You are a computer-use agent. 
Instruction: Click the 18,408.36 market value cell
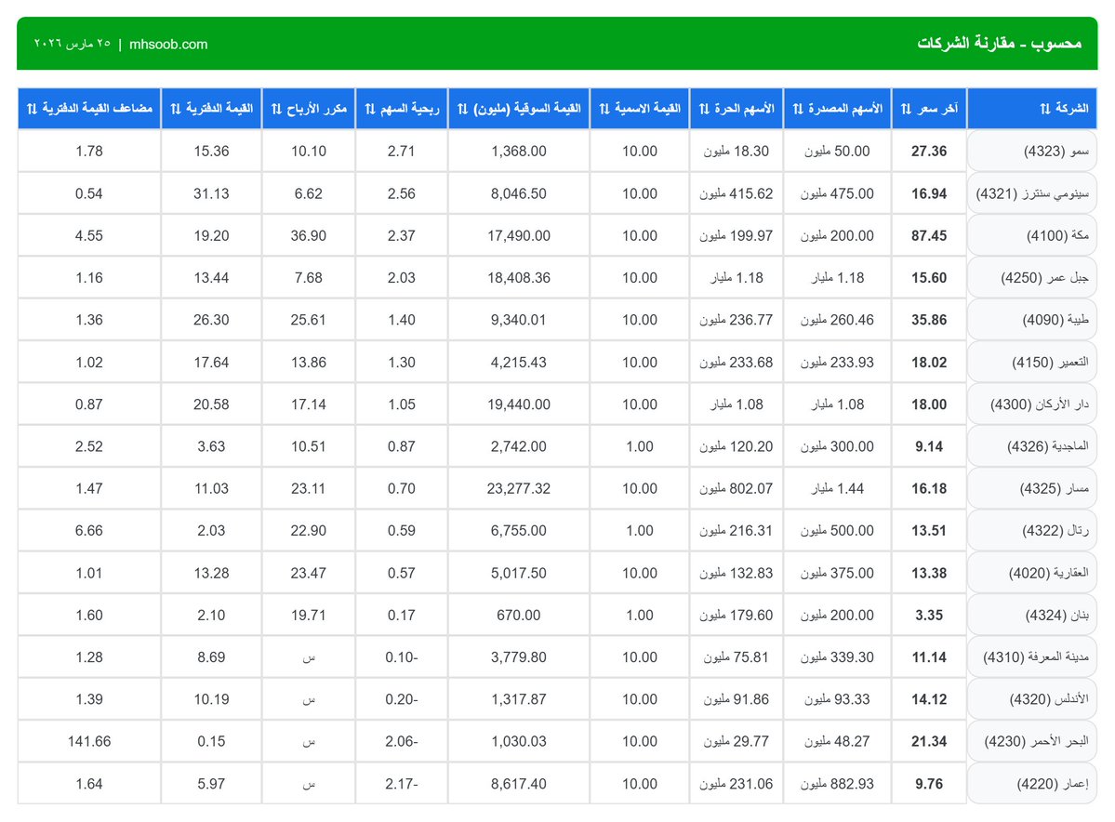pos(519,277)
